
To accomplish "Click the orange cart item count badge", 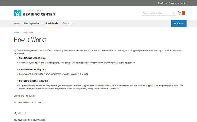I will tap(183, 13).
